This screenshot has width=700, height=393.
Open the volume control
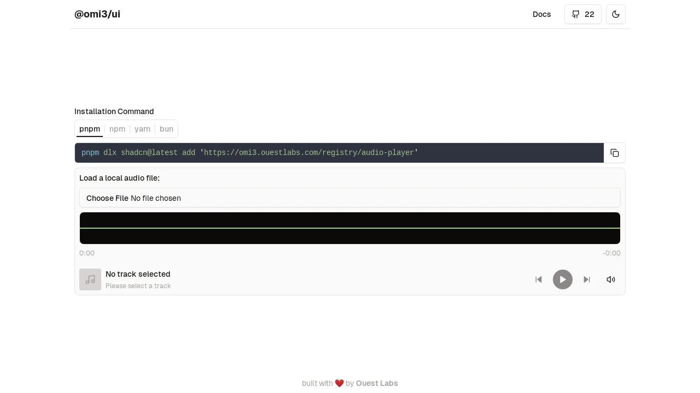click(x=611, y=279)
